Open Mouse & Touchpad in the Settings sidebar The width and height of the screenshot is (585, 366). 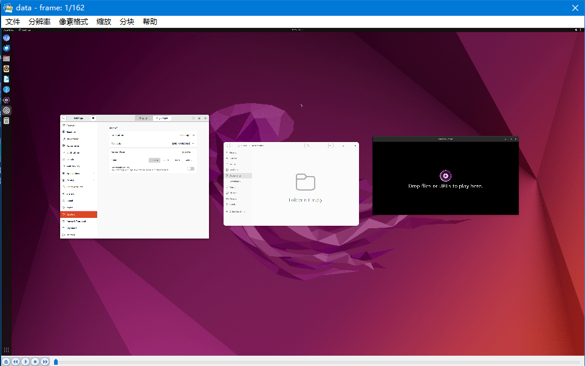click(x=79, y=221)
